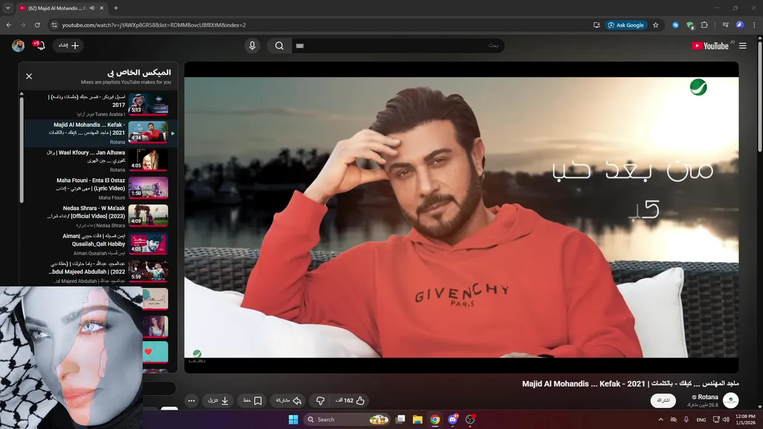Open the Shazam browser extension
The image size is (763, 429).
(x=675, y=25)
